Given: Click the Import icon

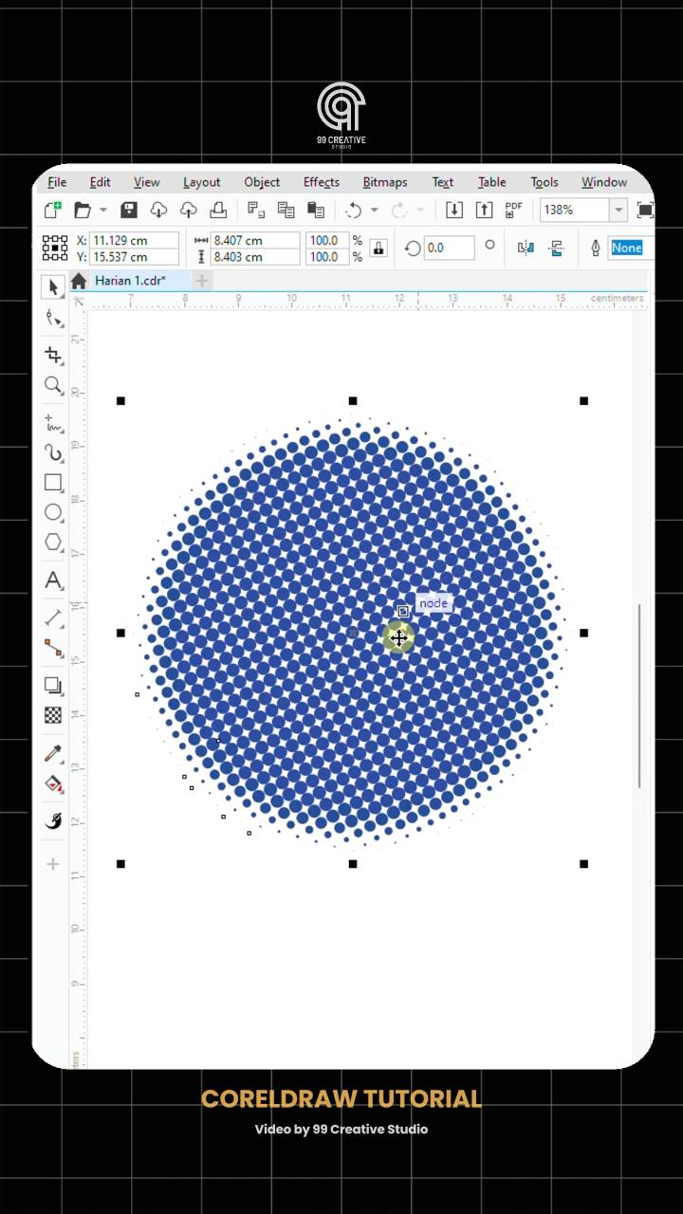Looking at the screenshot, I should click(x=454, y=210).
